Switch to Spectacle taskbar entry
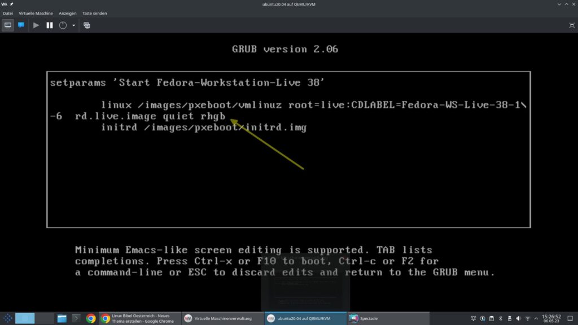Screen dimensions: 578x325 coord(388,318)
